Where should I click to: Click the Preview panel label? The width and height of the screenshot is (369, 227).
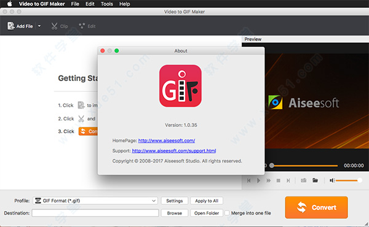point(253,39)
